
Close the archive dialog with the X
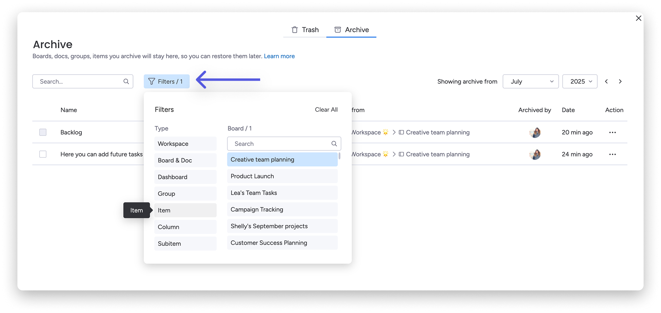click(x=638, y=18)
